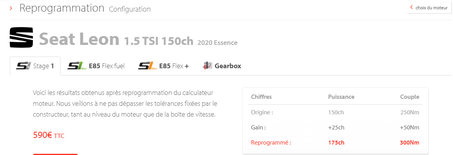The width and height of the screenshot is (453, 155).
Task: Open the Gearbox tab
Action: click(x=222, y=66)
